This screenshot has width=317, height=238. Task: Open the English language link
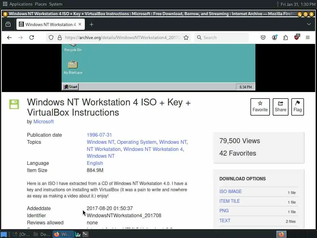coord(95,163)
